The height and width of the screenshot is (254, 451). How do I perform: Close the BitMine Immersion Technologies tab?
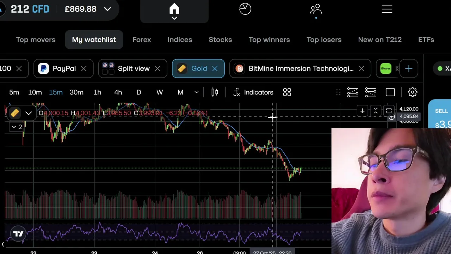[361, 68]
